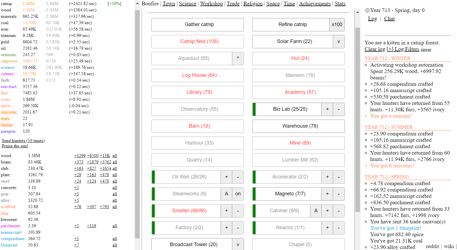457x250 pixels.
Task: Expand the Solar Farm stage arrow
Action: click(x=338, y=42)
